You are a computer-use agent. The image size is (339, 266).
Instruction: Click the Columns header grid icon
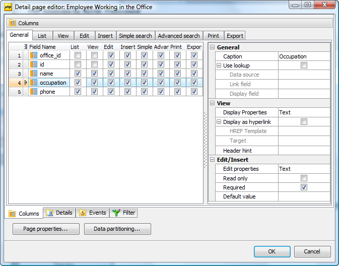[x=13, y=23]
